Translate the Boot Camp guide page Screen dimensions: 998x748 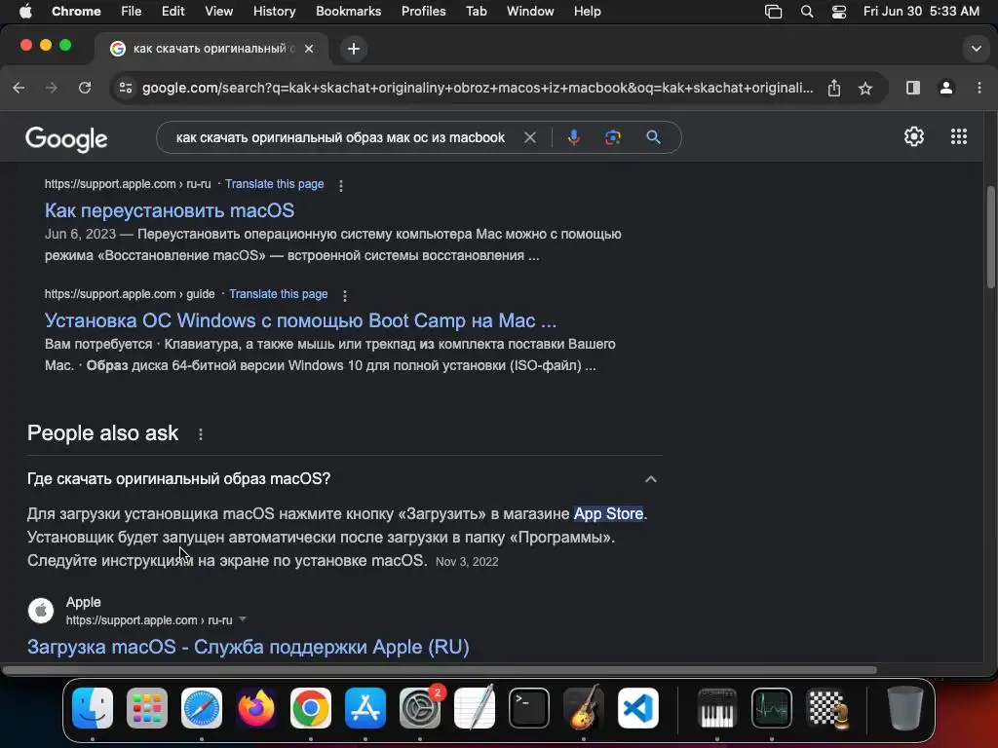coord(278,294)
